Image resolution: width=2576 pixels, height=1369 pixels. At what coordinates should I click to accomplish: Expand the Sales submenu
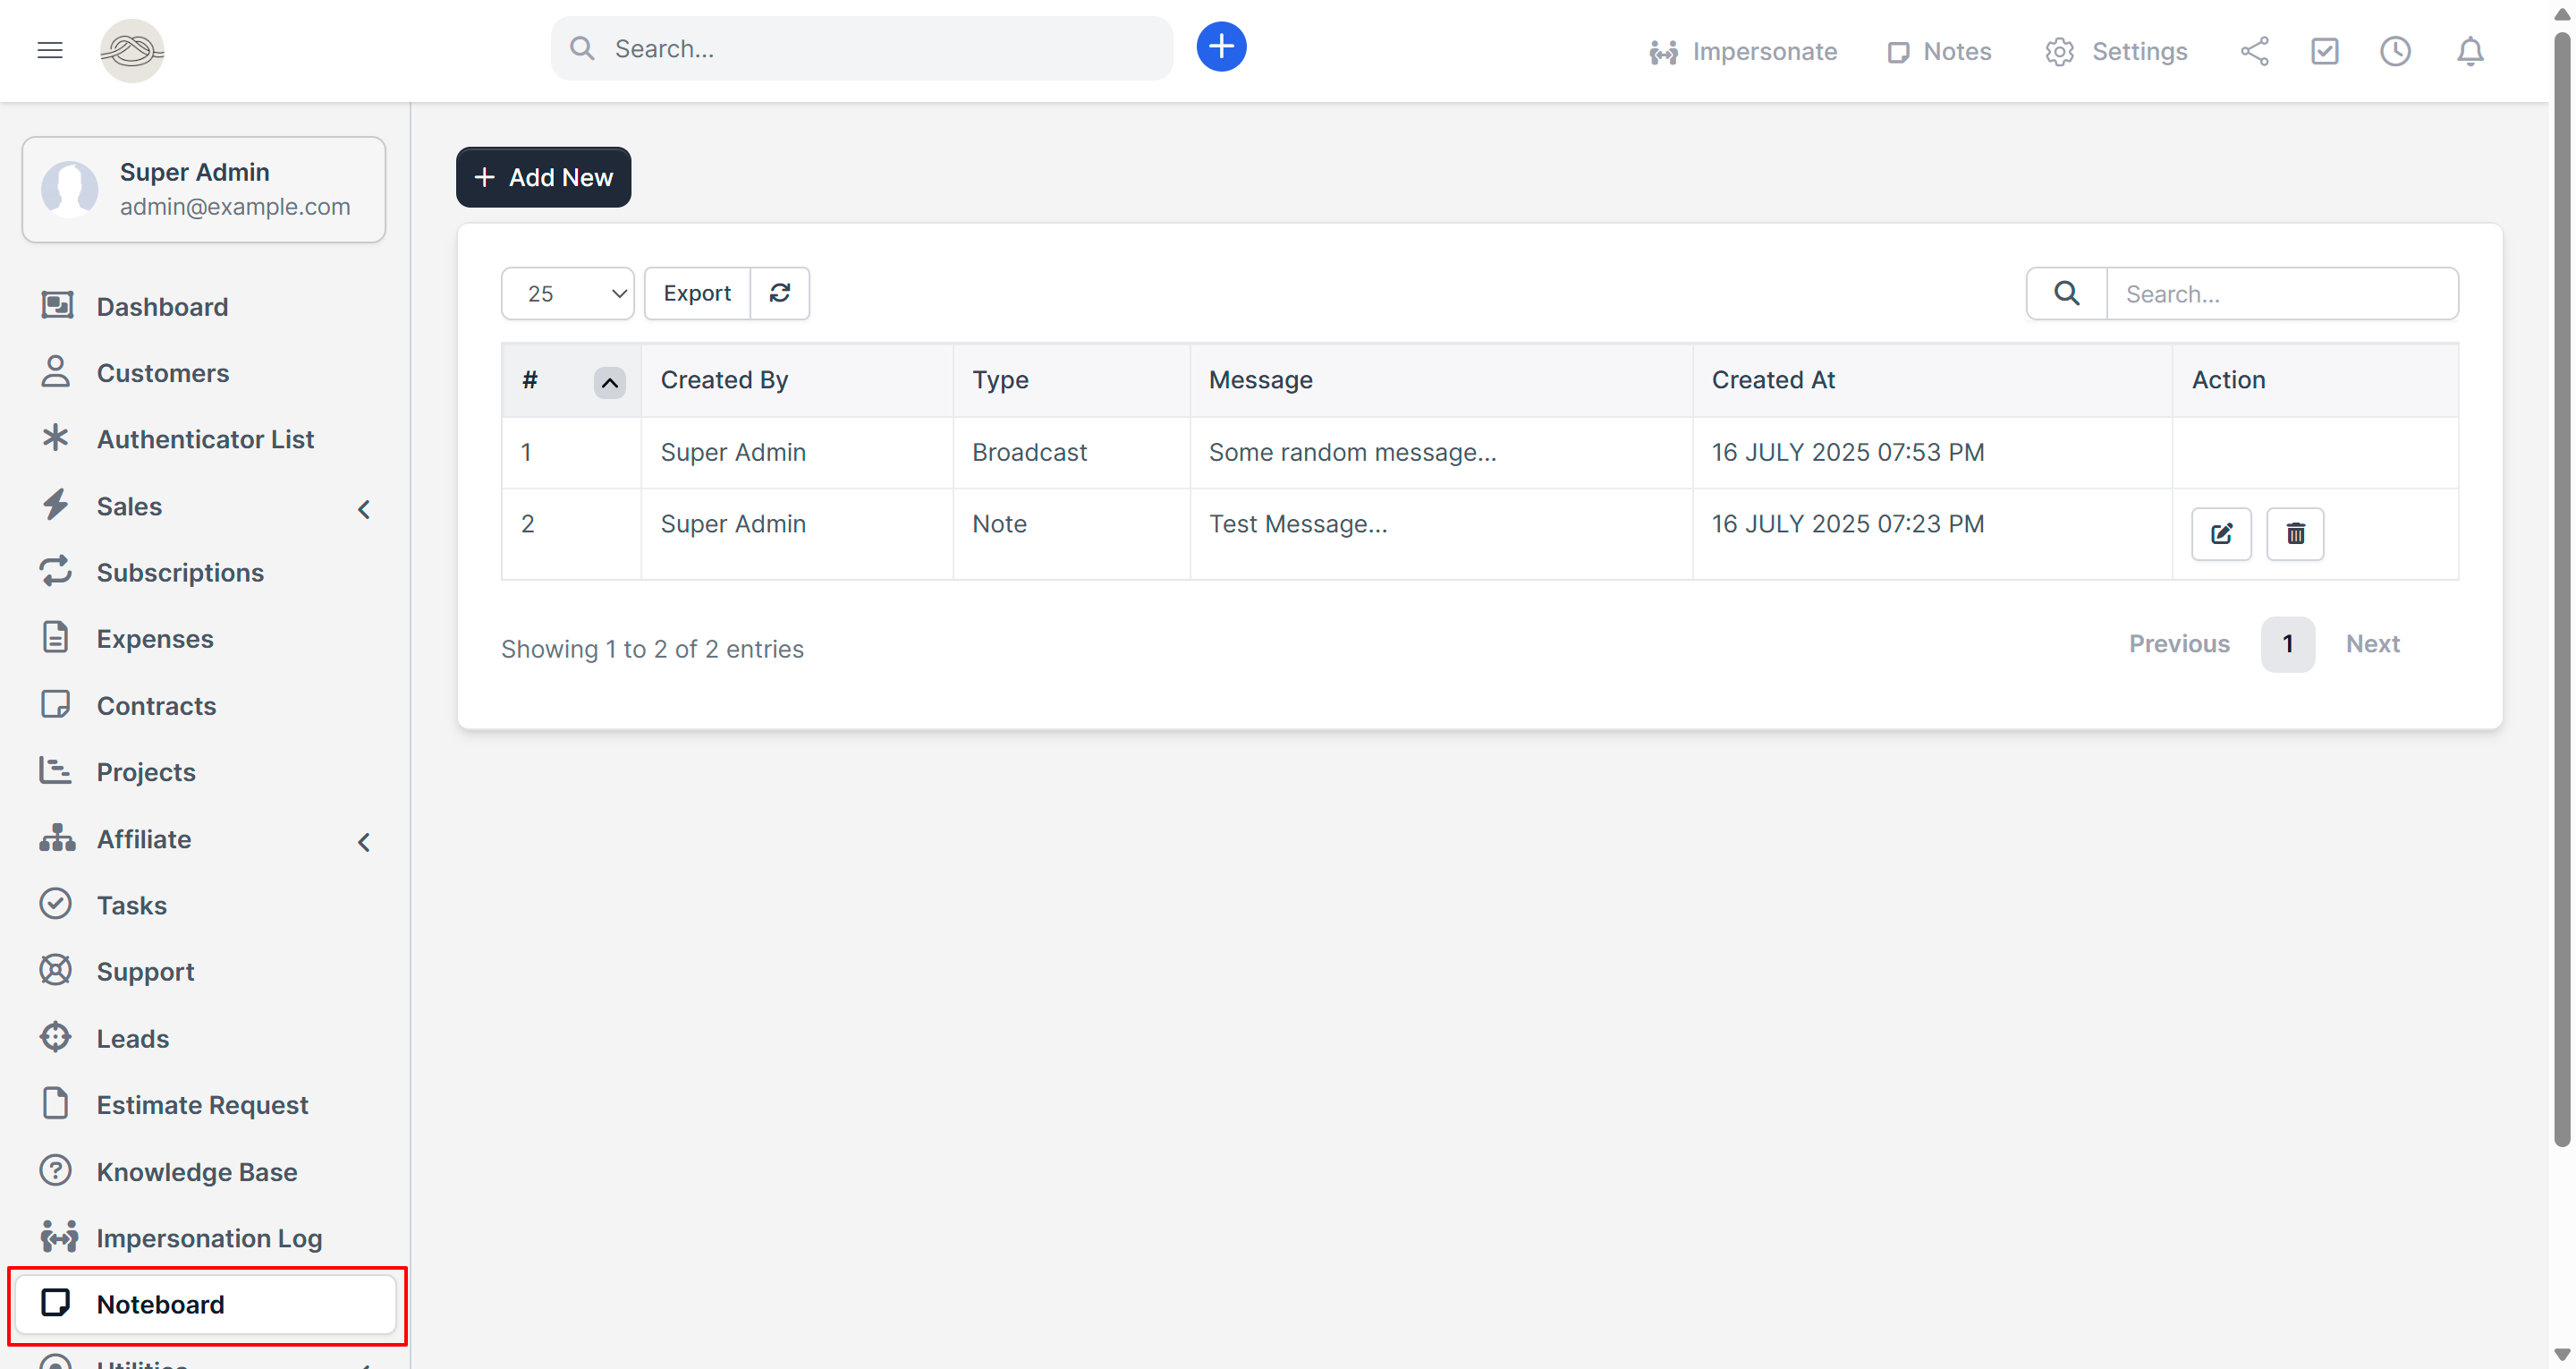[x=364, y=508]
